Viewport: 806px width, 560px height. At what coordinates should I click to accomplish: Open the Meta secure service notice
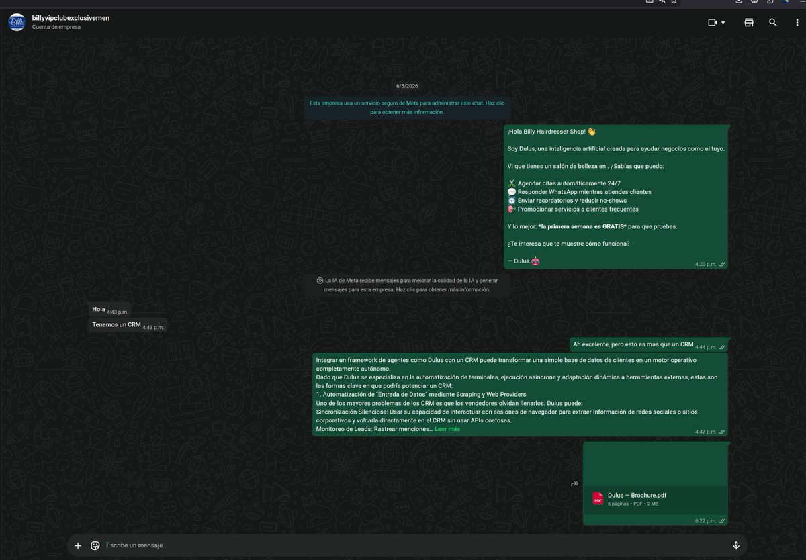[x=407, y=107]
